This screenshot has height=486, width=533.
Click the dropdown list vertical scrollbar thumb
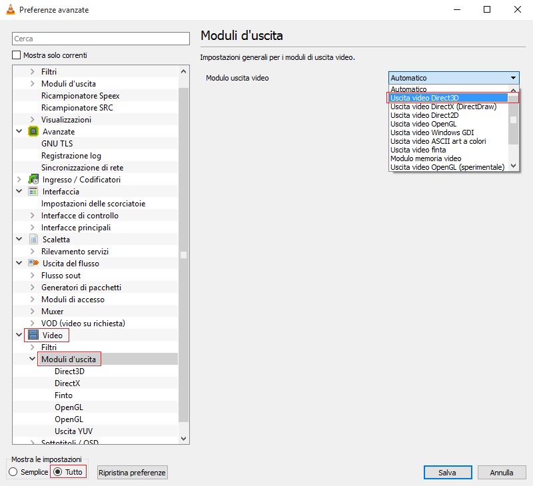[513, 120]
